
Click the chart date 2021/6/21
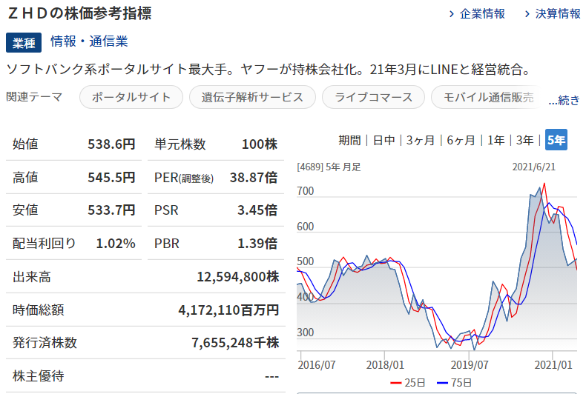[x=533, y=167]
